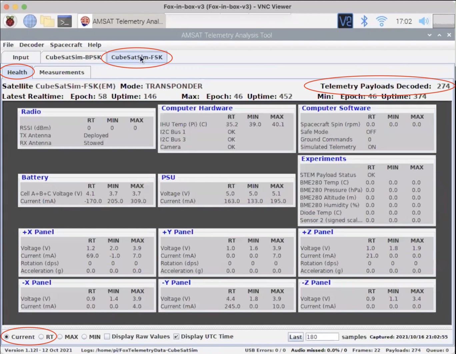Click the Battery Current (mA) label
This screenshot has width=456, height=354.
coord(38,201)
